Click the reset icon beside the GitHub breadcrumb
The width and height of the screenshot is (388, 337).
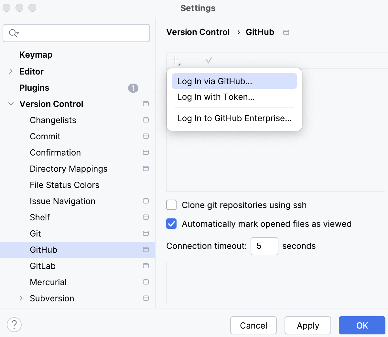point(286,32)
